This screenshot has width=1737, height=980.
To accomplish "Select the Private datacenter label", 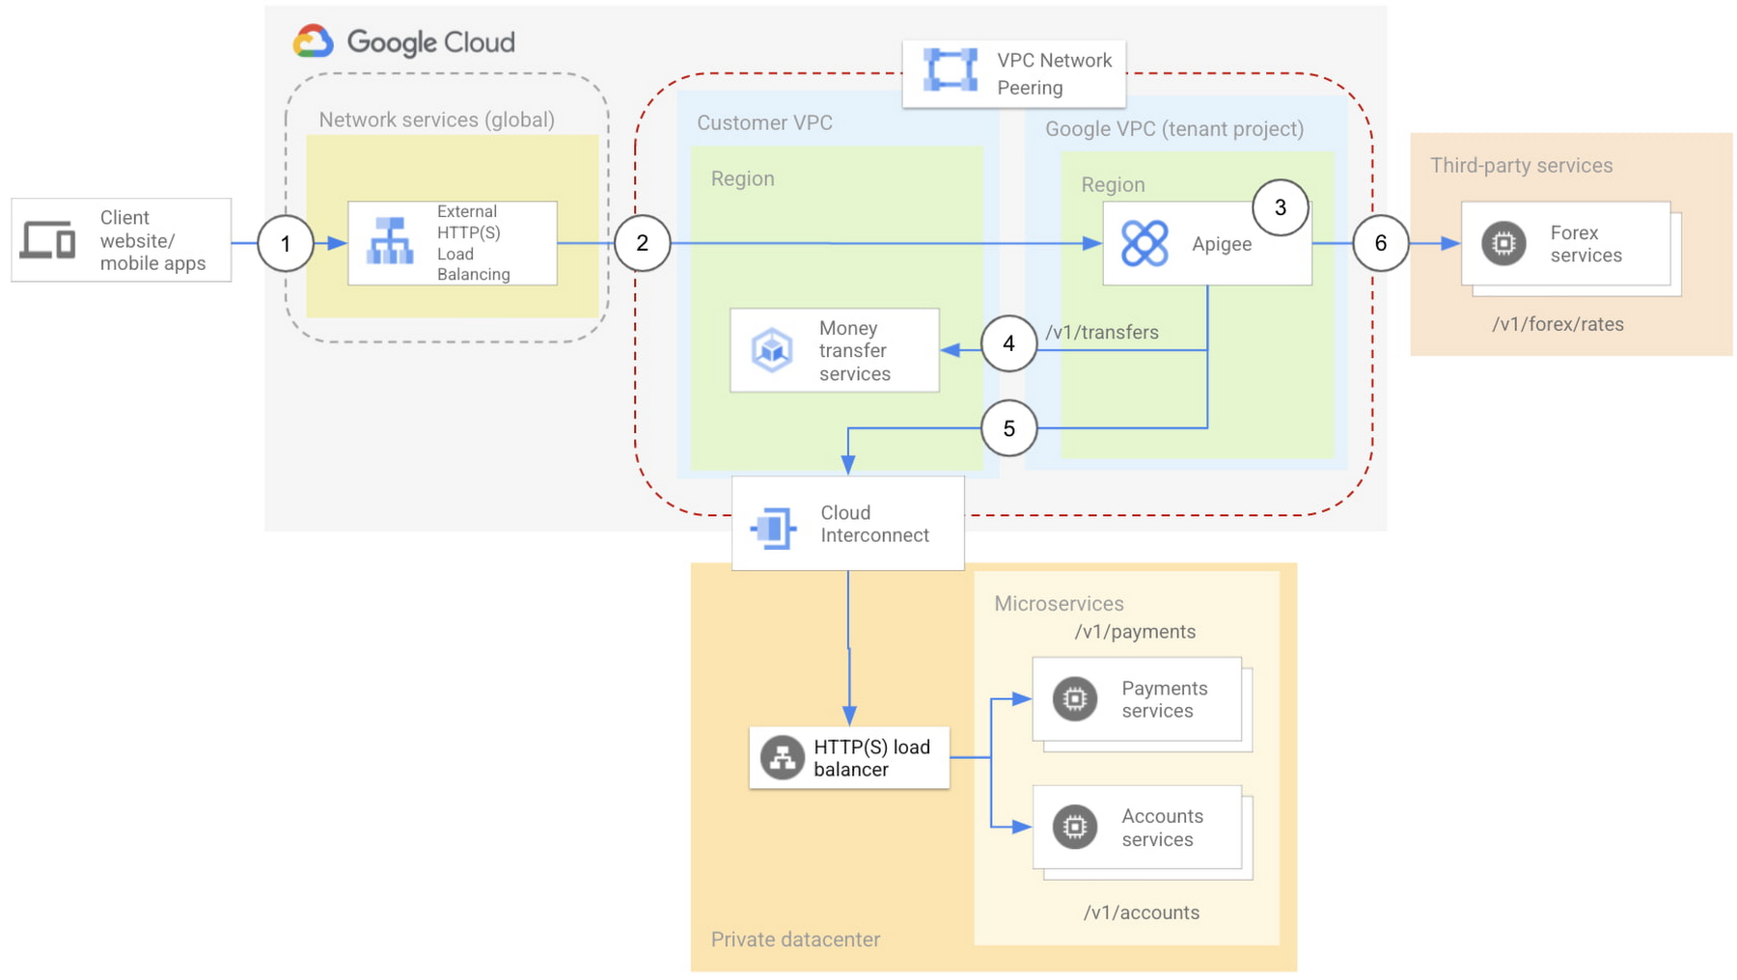I will point(795,939).
